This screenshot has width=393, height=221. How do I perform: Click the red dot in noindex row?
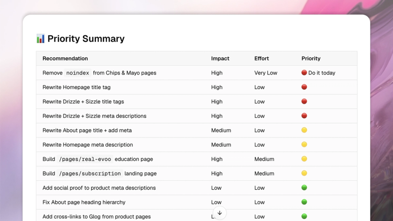tap(304, 73)
